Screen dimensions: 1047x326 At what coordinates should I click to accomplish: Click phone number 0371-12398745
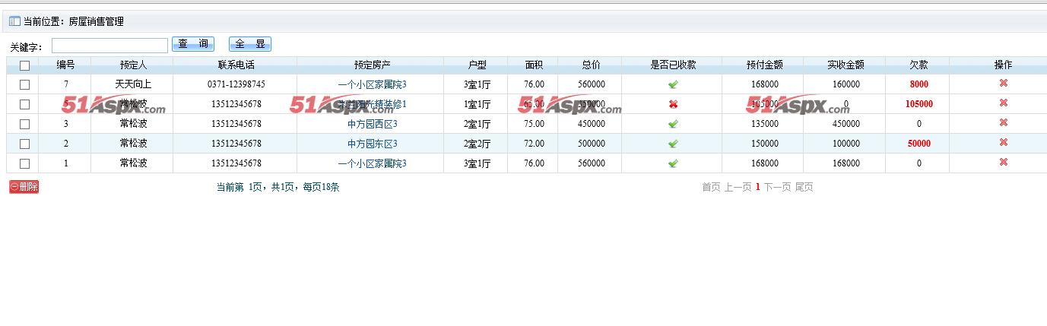coord(236,84)
